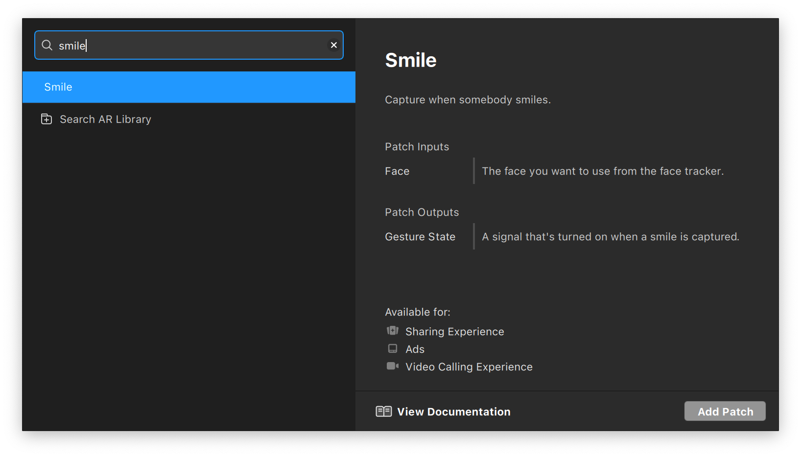Click the documentation book icon
Screen dimensions: 801x457
(384, 411)
